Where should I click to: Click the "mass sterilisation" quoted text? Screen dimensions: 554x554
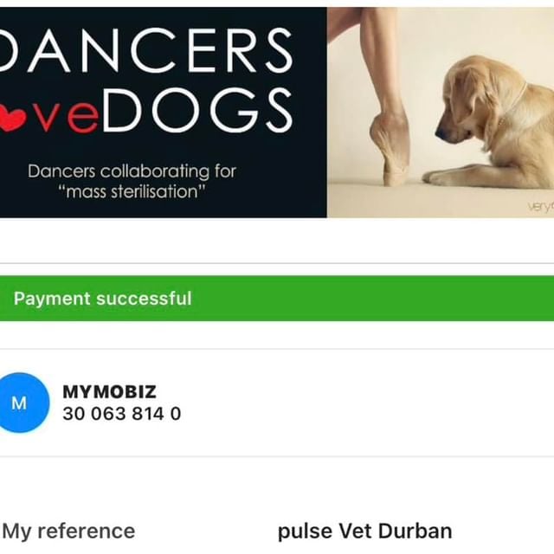tap(132, 191)
